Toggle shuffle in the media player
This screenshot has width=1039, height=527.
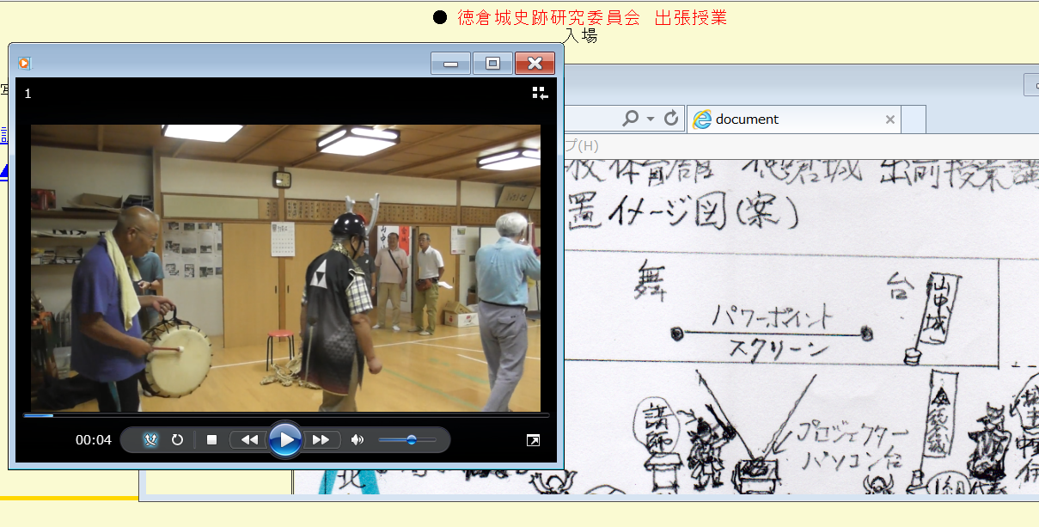(150, 439)
